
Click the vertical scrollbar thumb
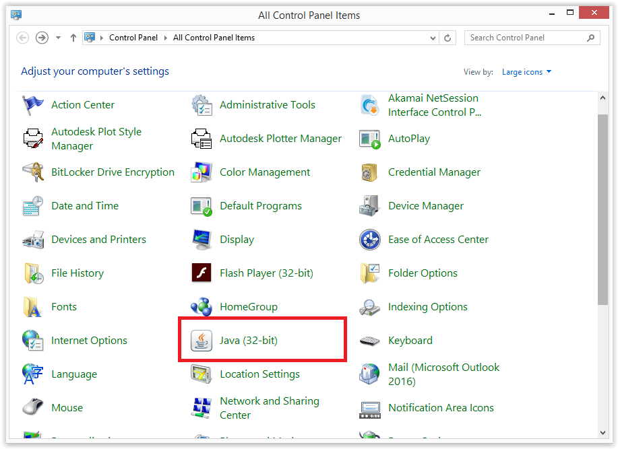(x=602, y=210)
